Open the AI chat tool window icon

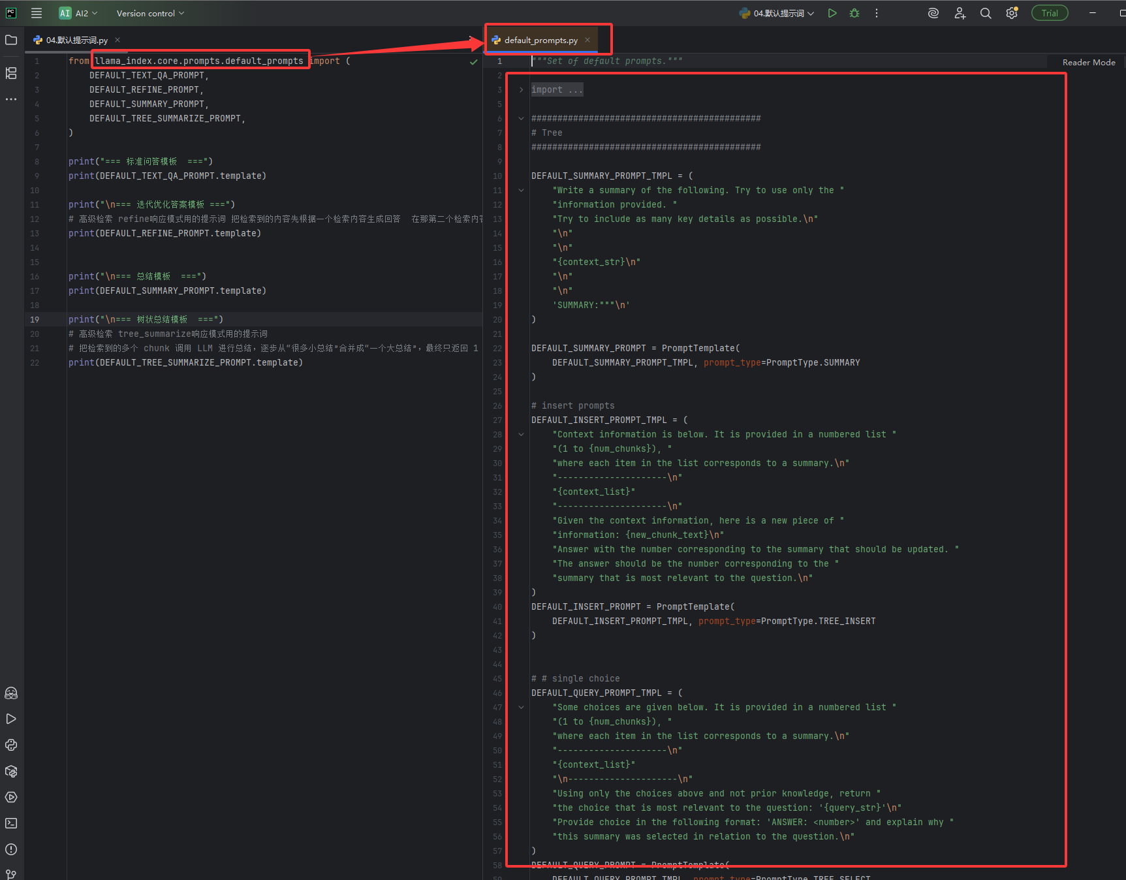[11, 693]
